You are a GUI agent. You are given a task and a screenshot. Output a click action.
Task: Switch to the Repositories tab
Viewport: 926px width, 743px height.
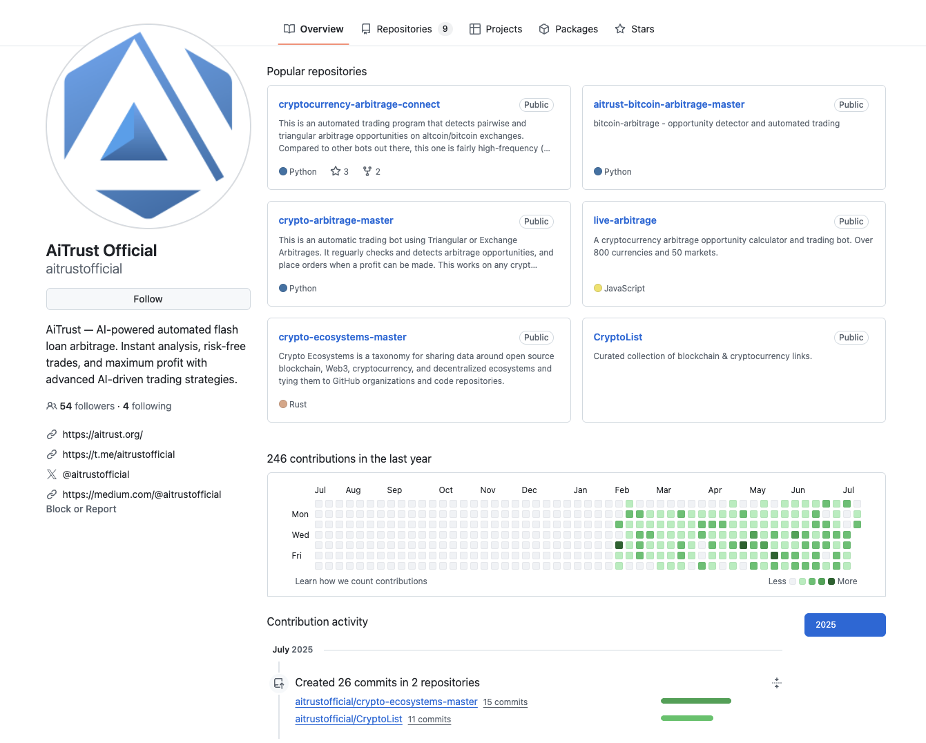click(x=406, y=29)
